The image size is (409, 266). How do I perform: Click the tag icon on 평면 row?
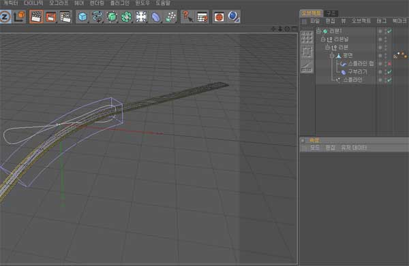400,55
